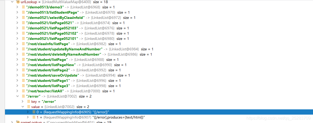Click the highlighted "{[/error]}" value text
Screen dimensions: 313x123
[x=100, y=112]
